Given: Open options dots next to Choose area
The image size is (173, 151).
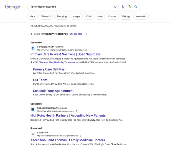Looking at the screenshot, I should 86,34.
